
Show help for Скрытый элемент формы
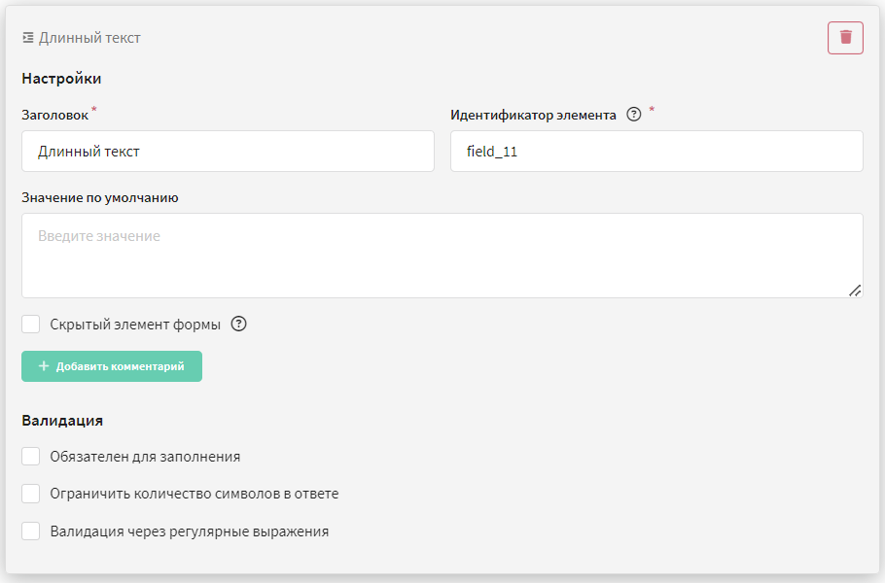tap(238, 325)
